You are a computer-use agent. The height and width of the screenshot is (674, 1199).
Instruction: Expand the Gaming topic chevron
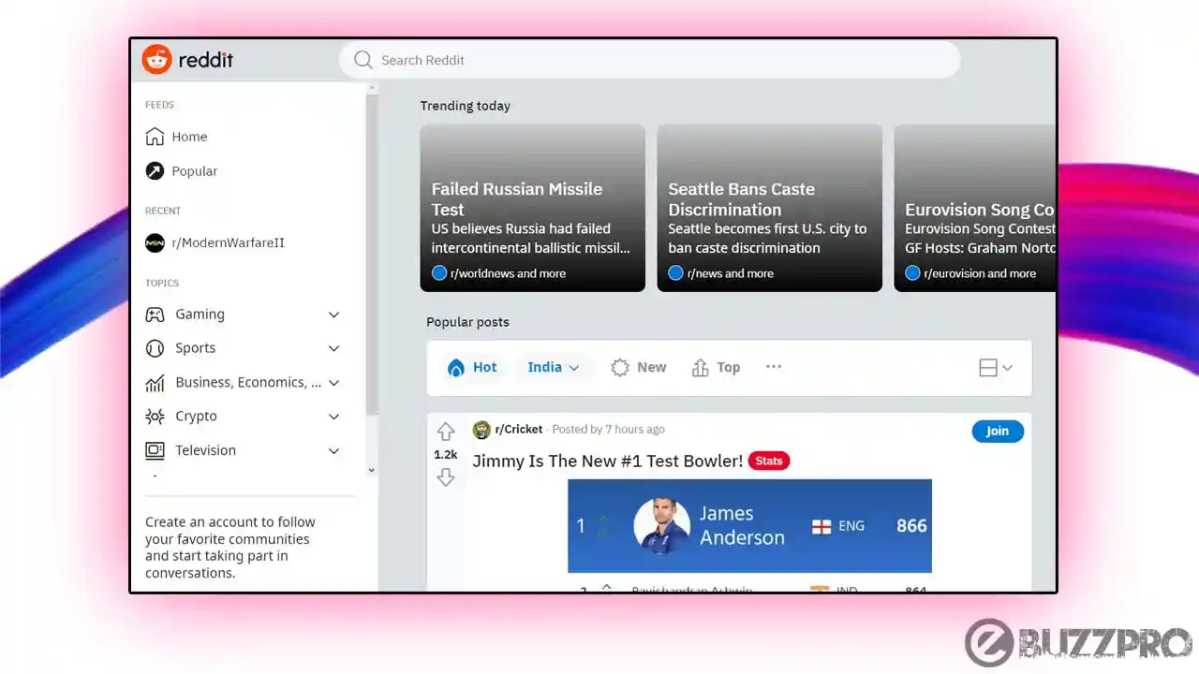[333, 315]
